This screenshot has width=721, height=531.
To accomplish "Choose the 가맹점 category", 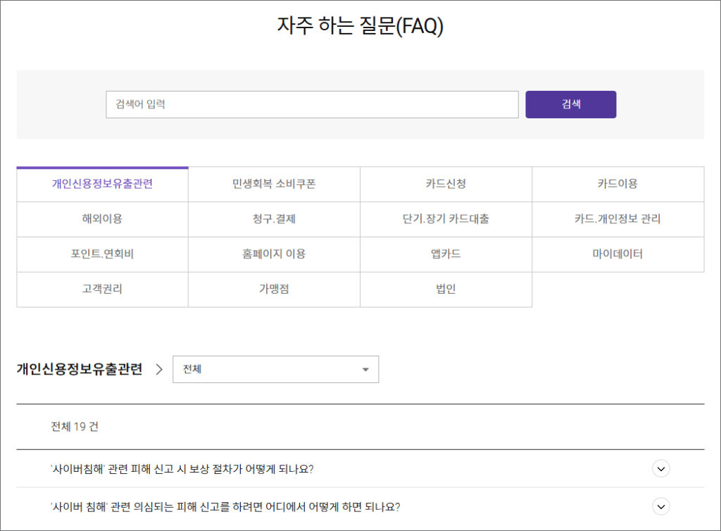I will [x=274, y=289].
